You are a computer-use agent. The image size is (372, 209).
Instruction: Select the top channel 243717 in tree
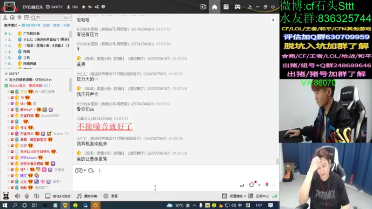click(14, 74)
